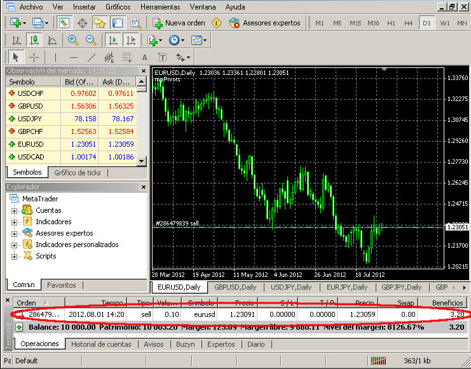The width and height of the screenshot is (471, 369).
Task: Toggle the chart auto-scroll button
Action: [113, 40]
